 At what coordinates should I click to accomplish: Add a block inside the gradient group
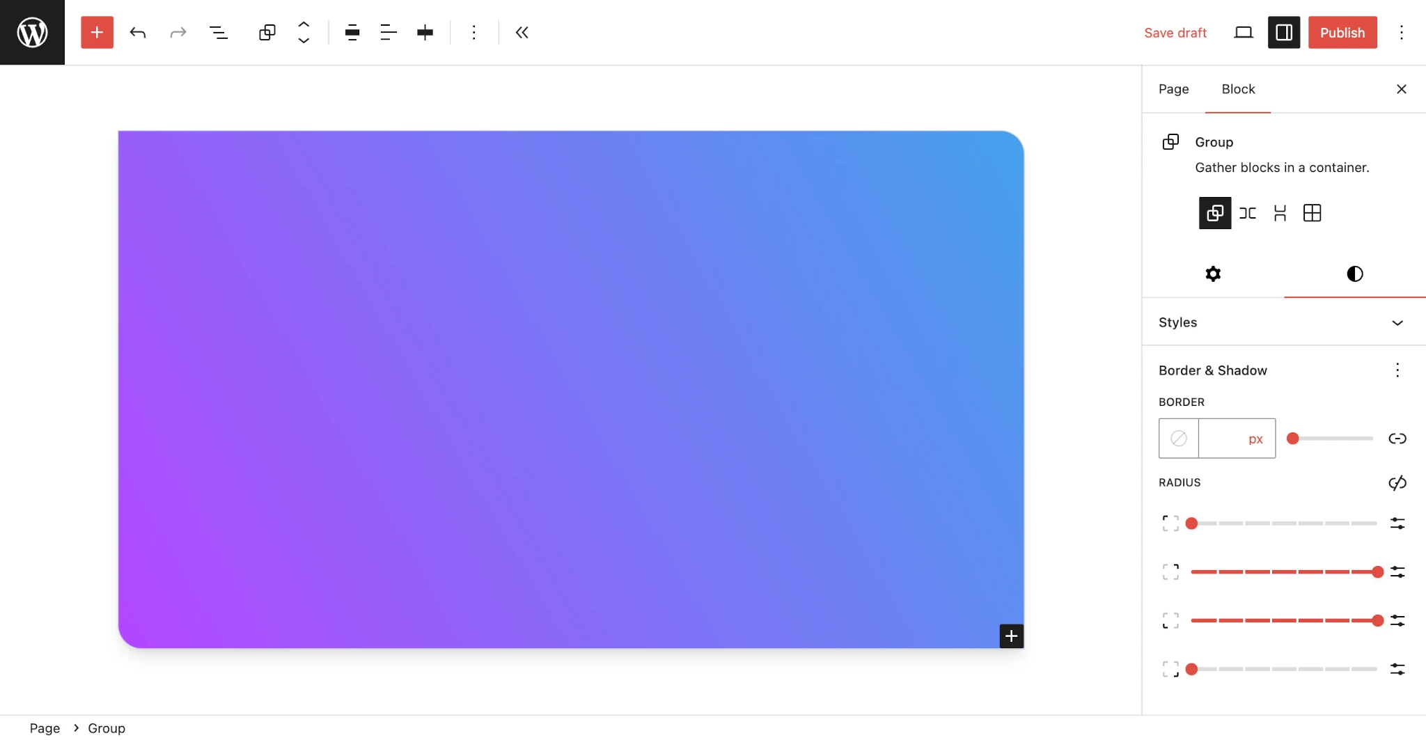point(1011,636)
